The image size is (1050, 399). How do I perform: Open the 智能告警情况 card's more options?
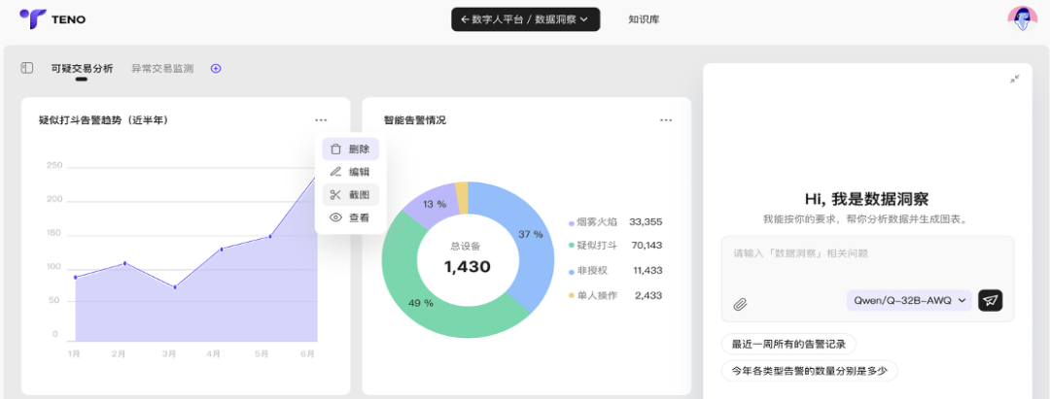tap(666, 120)
